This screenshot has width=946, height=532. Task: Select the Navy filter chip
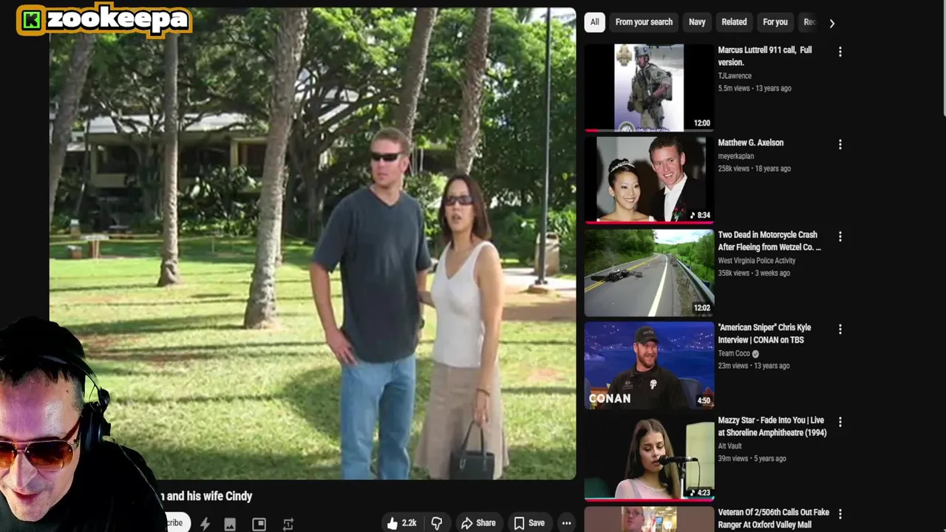click(697, 22)
